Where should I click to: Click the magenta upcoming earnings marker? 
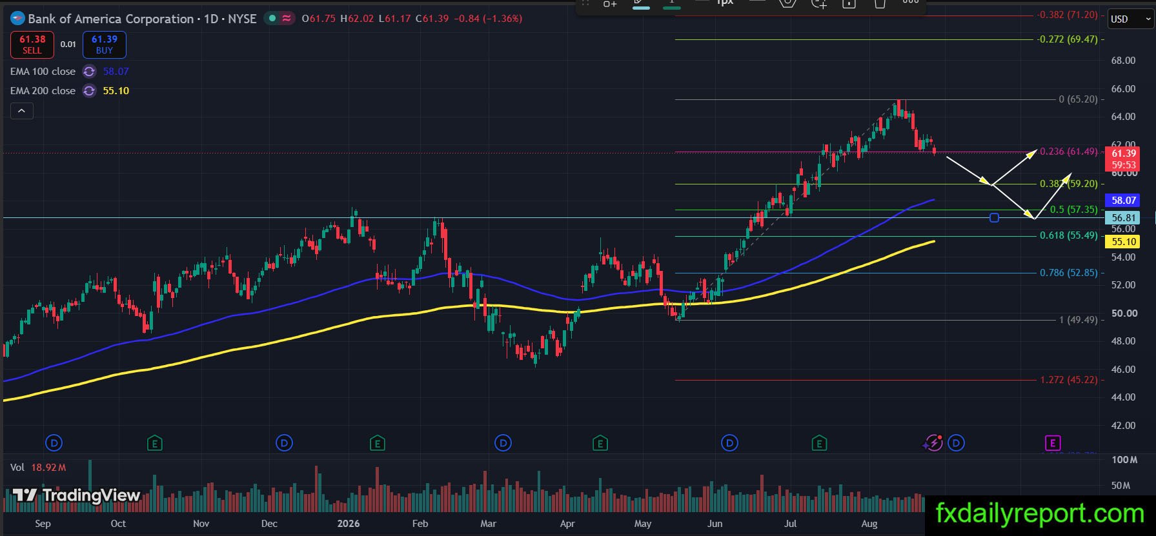(1053, 443)
